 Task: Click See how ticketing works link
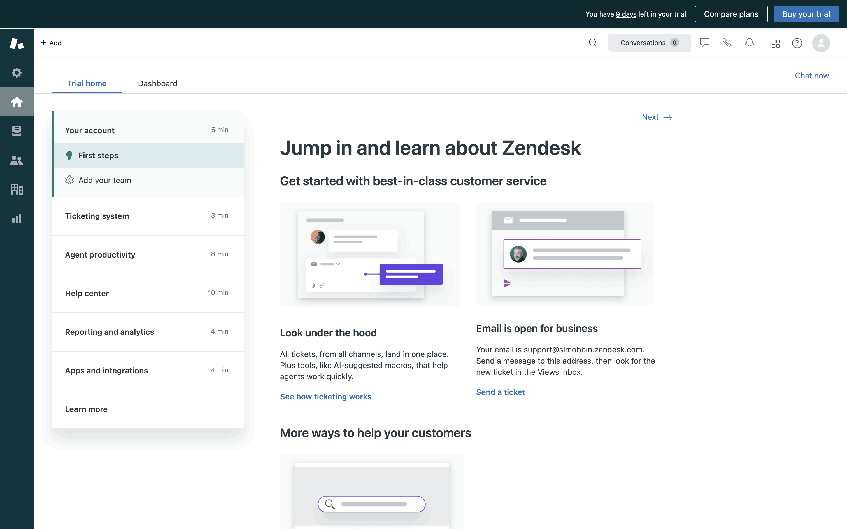325,396
